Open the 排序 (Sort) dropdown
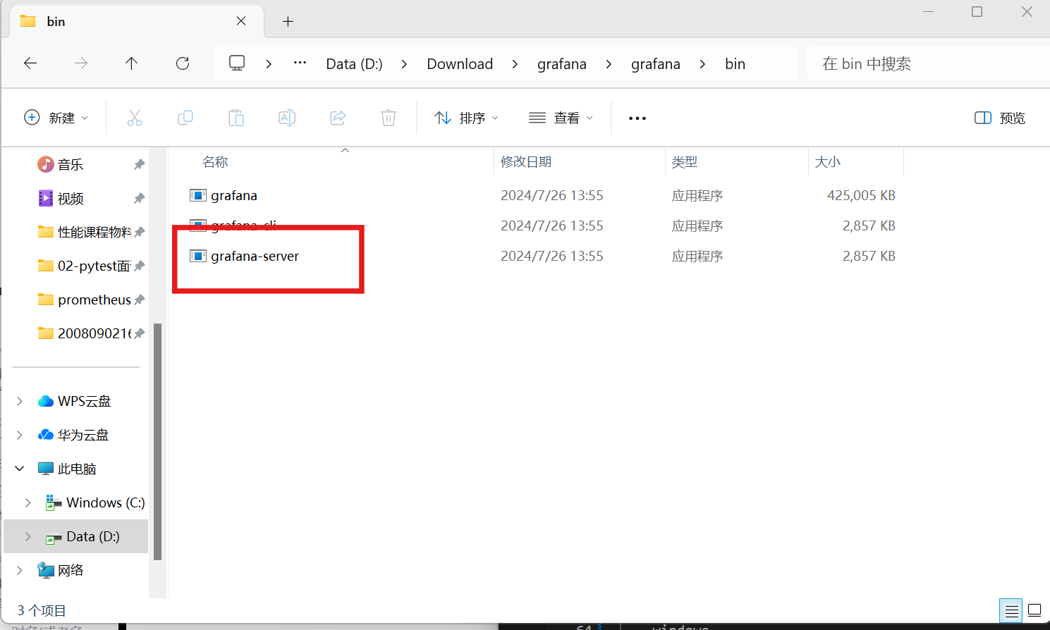Screen dimensions: 1050x630 pos(466,118)
